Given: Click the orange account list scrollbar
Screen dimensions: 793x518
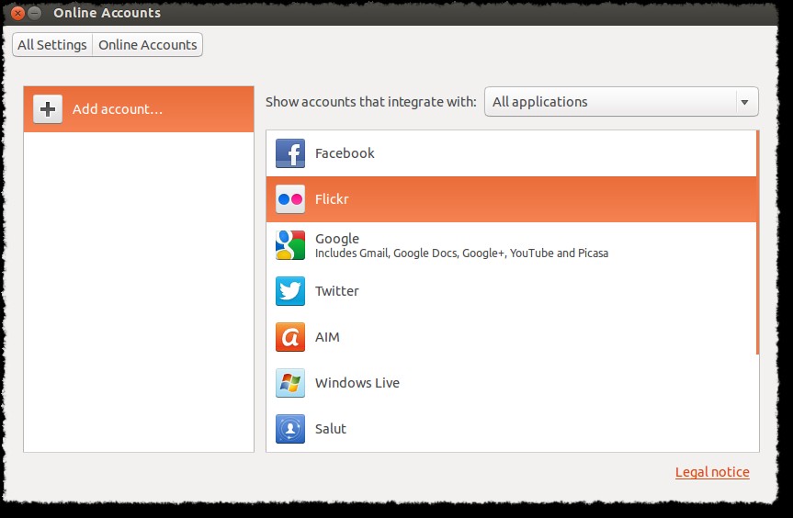Looking at the screenshot, I should (x=757, y=242).
